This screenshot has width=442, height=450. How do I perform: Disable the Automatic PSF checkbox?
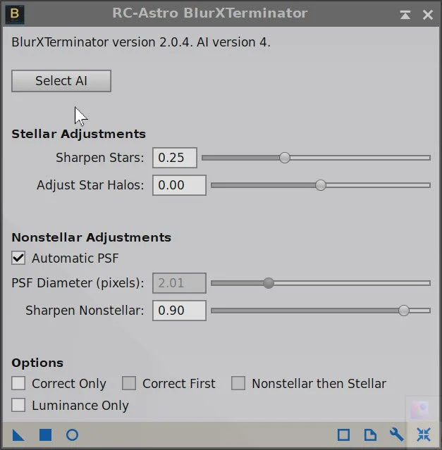(x=18, y=258)
